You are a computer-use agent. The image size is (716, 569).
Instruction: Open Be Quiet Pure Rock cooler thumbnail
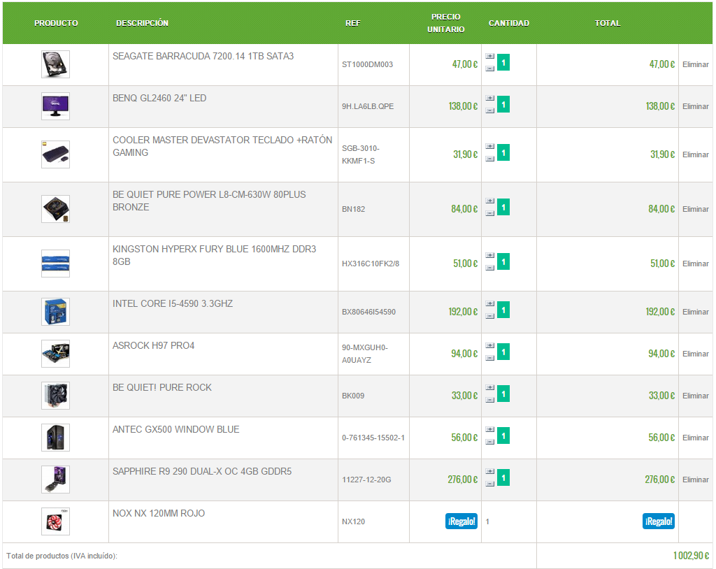[55, 396]
